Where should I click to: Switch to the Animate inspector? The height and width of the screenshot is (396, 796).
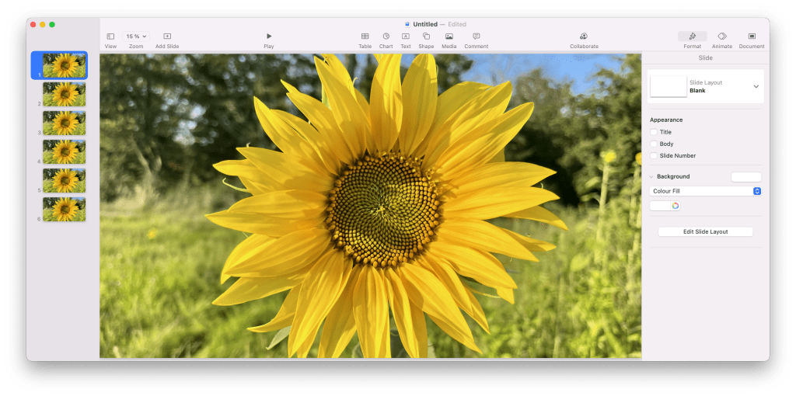pyautogui.click(x=722, y=36)
